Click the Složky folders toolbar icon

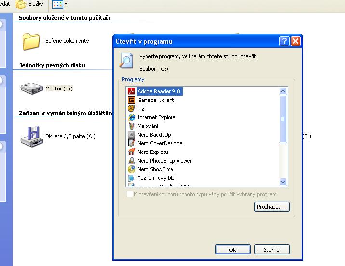pyautogui.click(x=21, y=4)
